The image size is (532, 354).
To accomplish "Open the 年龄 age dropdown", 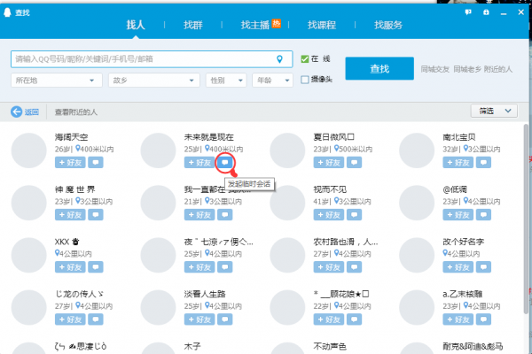I will click(273, 80).
